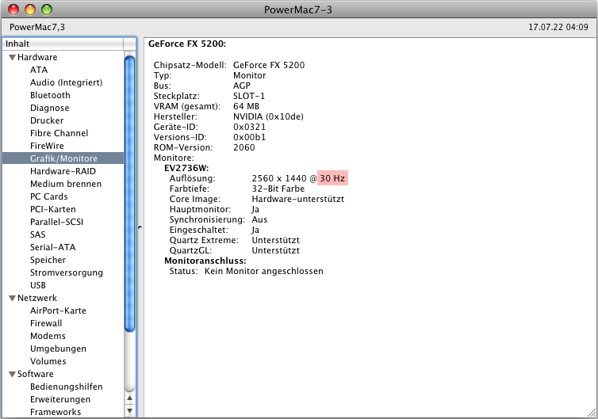Screen dimensions: 598x419
Task: Open Umgebungen network details
Action: (58, 349)
